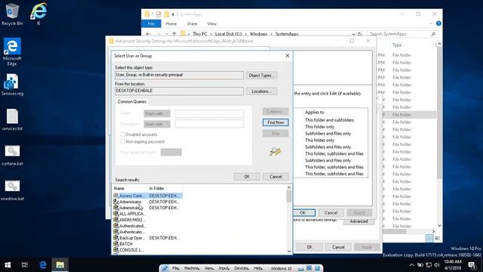Switch Explorer to large icons view
The width and height of the screenshot is (483, 272).
tap(437, 238)
